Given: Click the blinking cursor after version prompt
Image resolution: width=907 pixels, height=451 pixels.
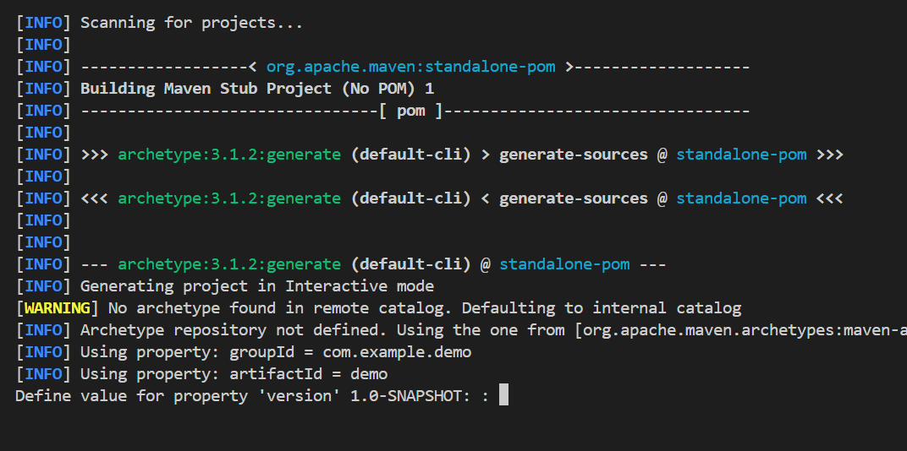Looking at the screenshot, I should coord(503,396).
